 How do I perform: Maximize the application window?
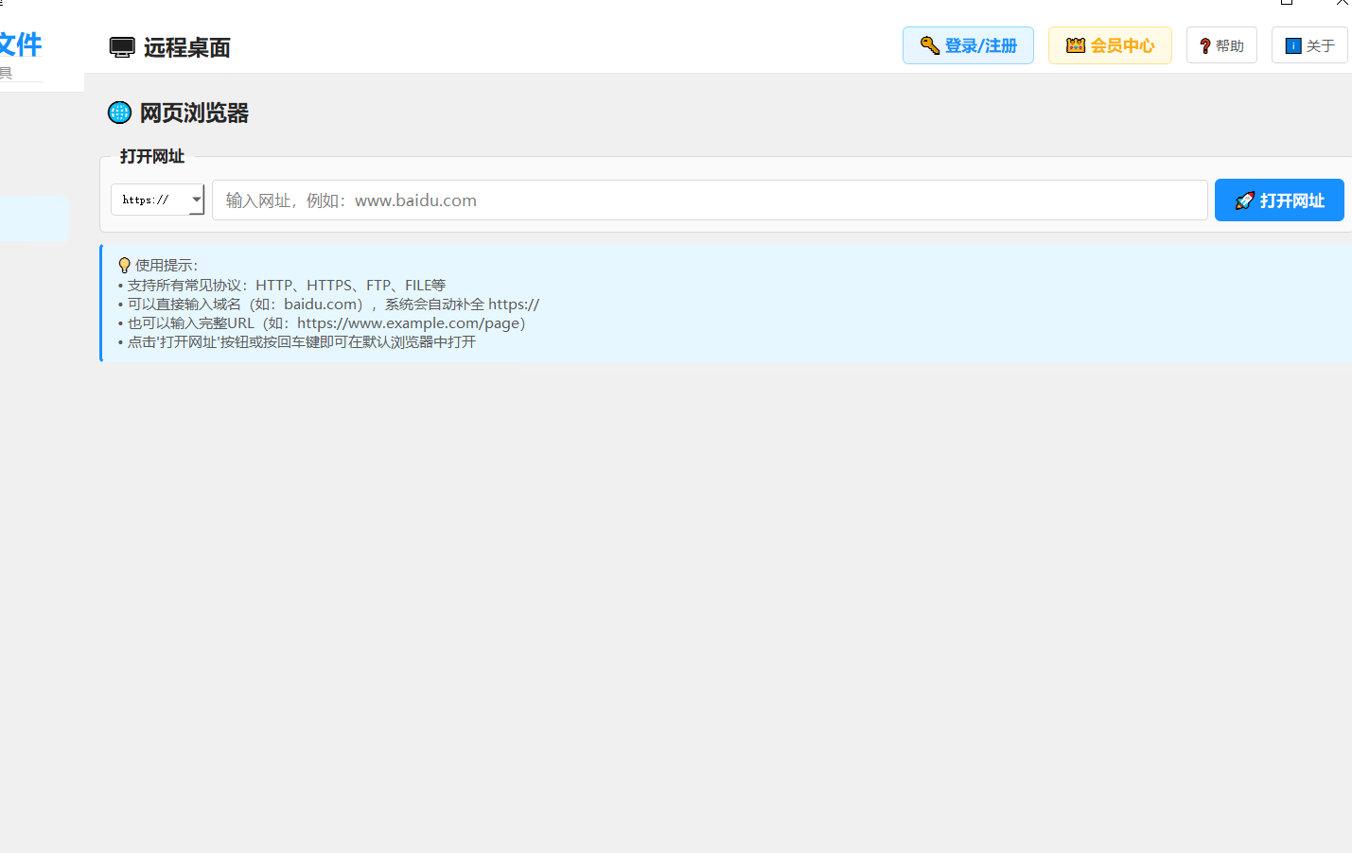tap(1287, 3)
